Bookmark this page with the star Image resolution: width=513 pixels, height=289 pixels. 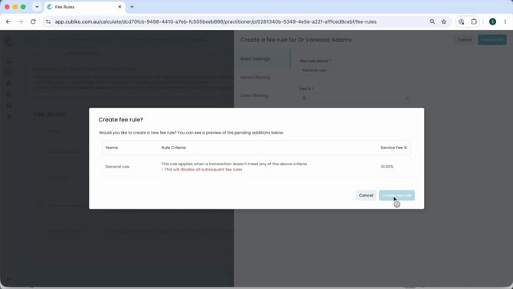(443, 21)
